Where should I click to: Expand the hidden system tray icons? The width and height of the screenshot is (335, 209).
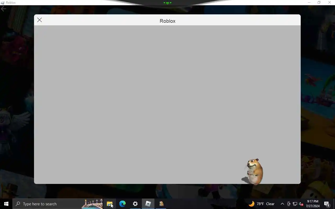click(x=282, y=204)
